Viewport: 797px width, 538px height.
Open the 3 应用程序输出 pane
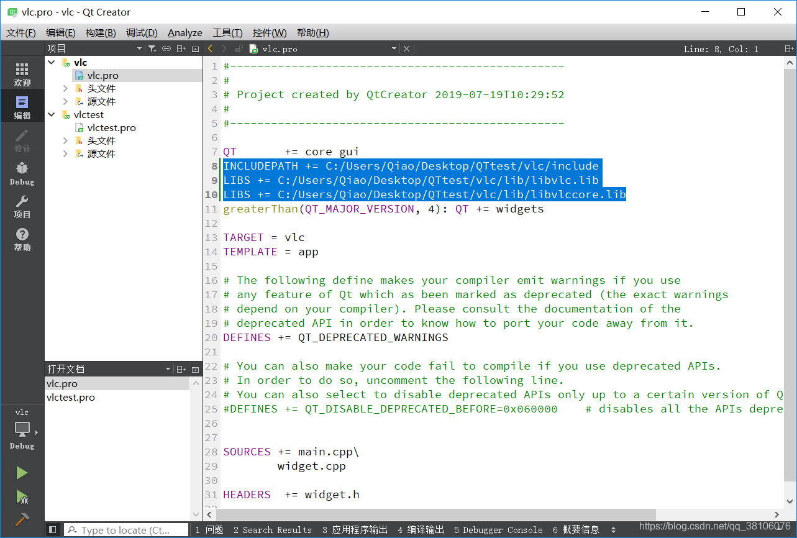point(355,530)
